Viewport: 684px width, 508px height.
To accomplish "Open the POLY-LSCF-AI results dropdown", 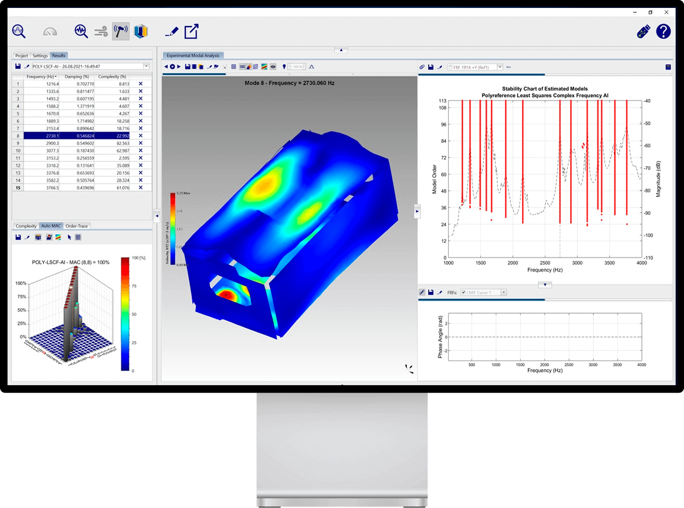I will click(x=146, y=66).
